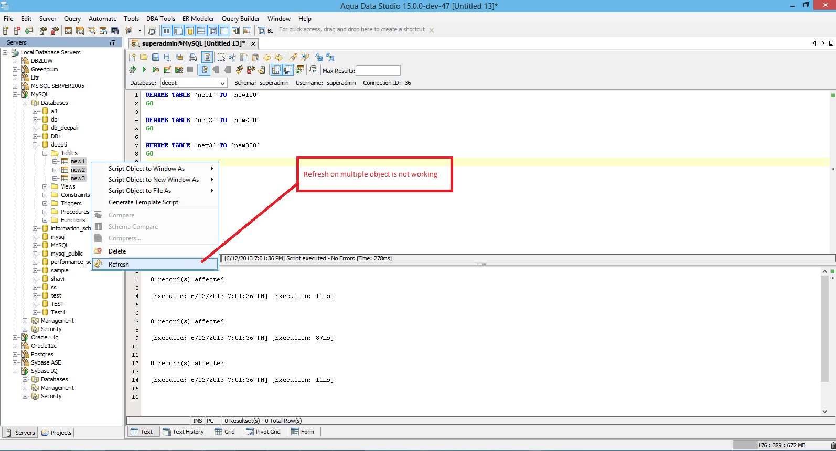
Task: Collapse the Sybase IQ server node
Action: click(15, 371)
